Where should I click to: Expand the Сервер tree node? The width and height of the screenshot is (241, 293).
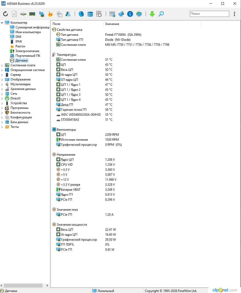[2, 75]
